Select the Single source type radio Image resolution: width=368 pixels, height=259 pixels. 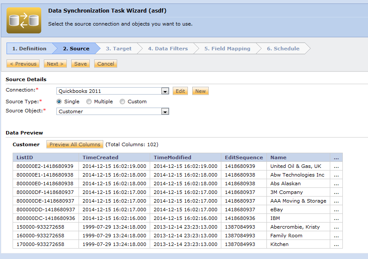click(59, 102)
